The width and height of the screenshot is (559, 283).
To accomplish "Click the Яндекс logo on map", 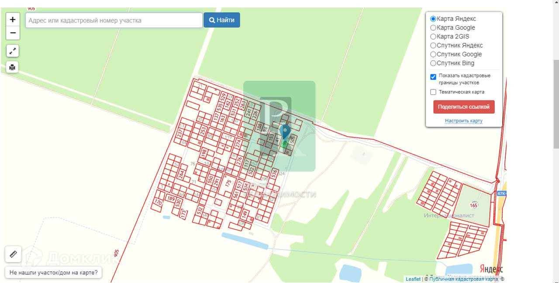I will click(491, 269).
